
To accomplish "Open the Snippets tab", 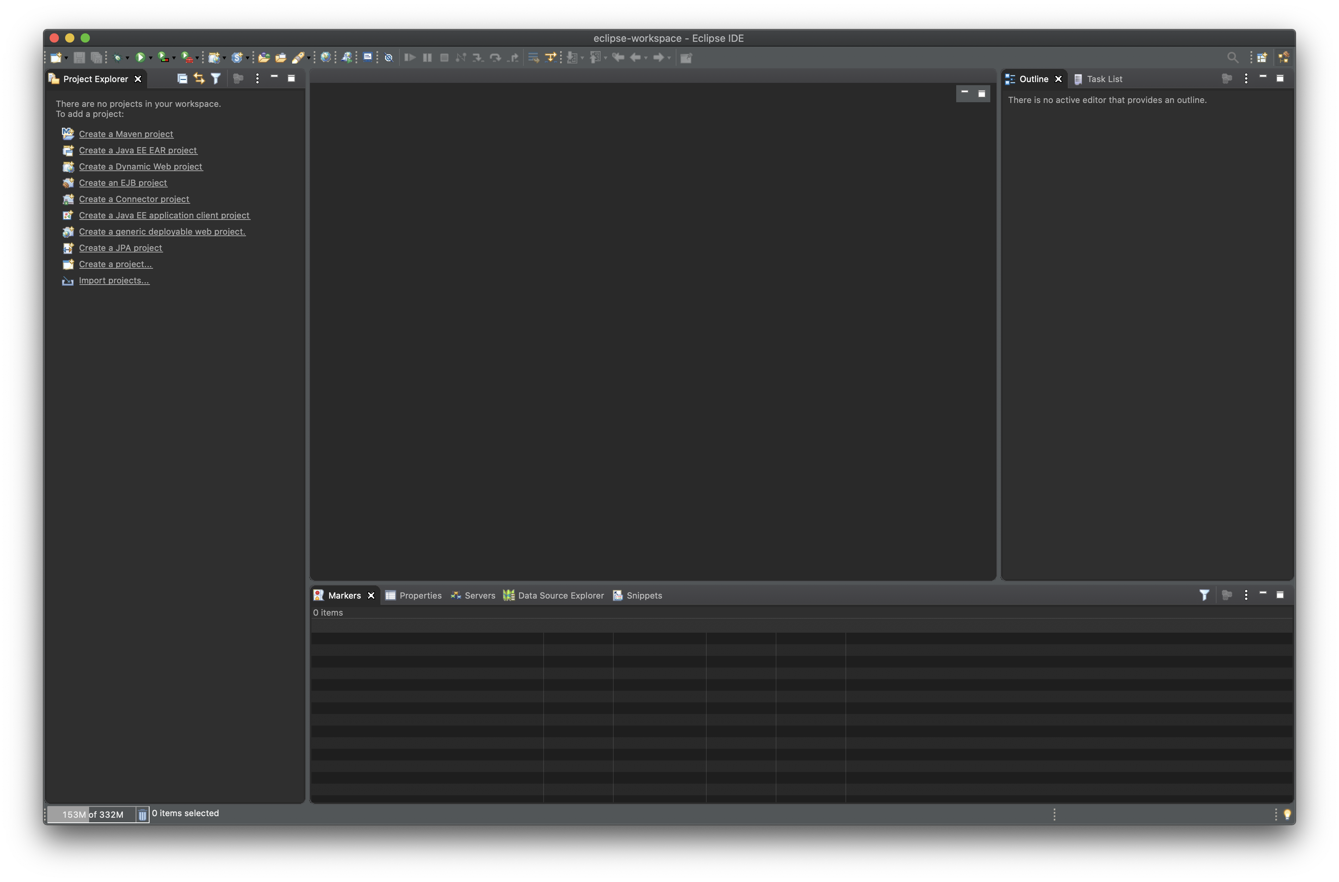I will click(x=637, y=595).
